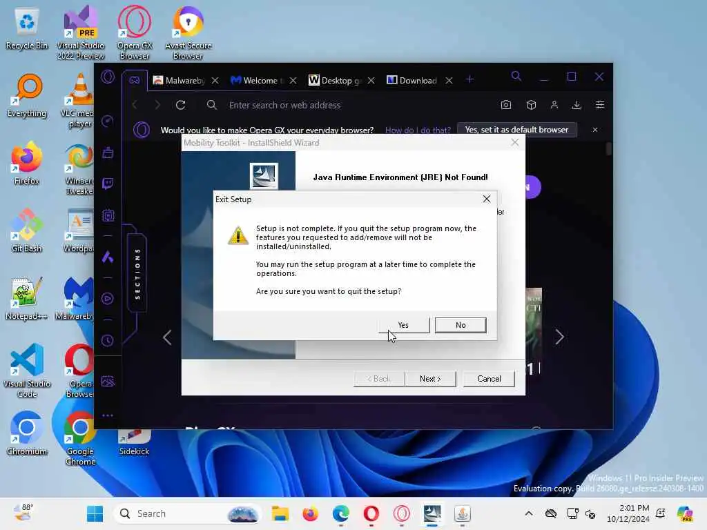Open GX Cleaner in sidebar
Image resolution: width=707 pixels, height=530 pixels.
click(108, 153)
